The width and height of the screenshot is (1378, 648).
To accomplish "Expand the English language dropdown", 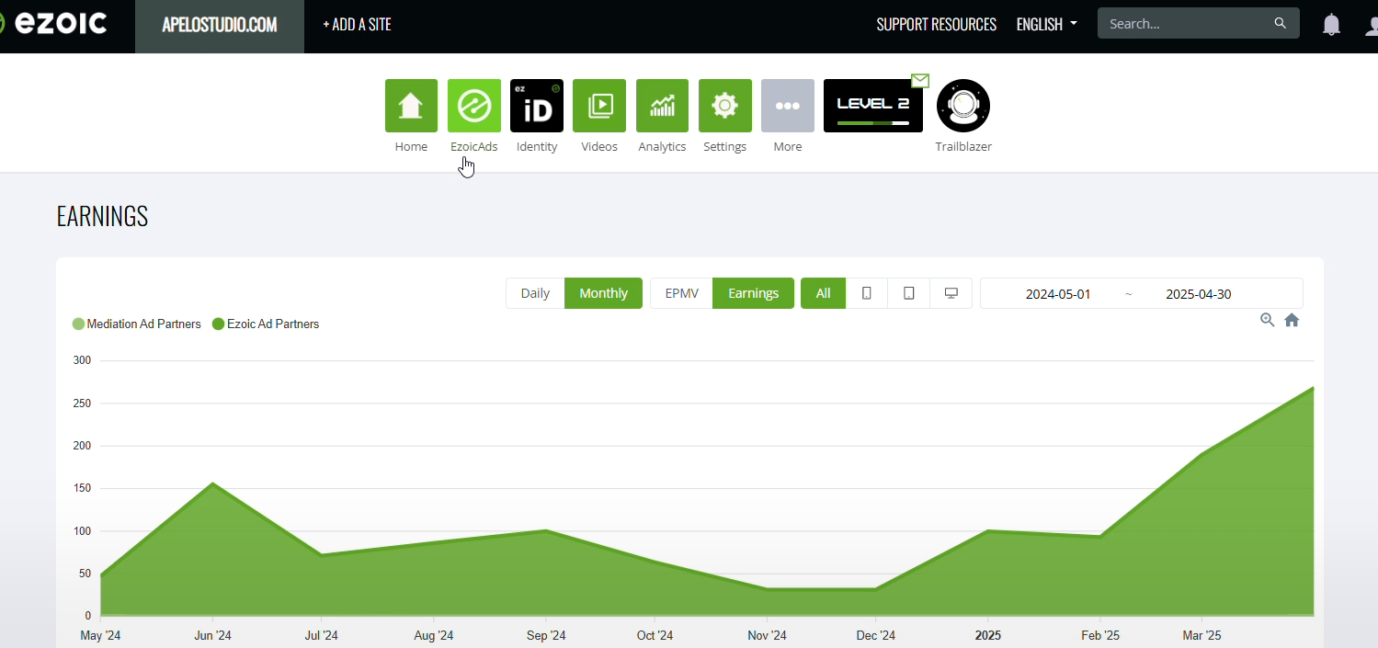I will [1046, 25].
